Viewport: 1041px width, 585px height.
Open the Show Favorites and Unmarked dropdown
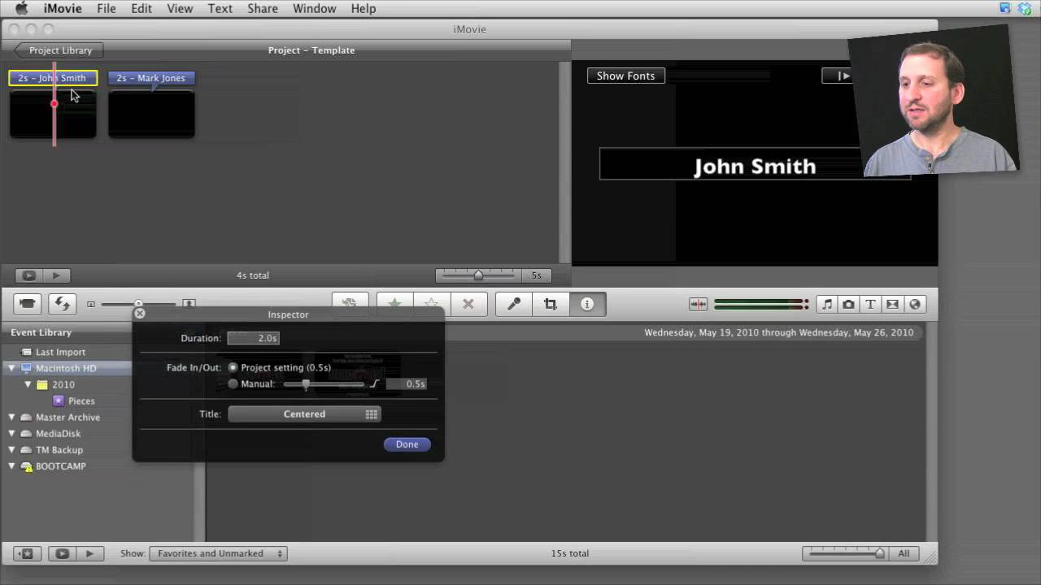click(218, 553)
